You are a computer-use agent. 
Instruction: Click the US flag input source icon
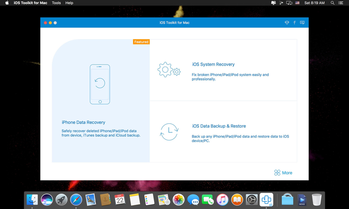pos(297,3)
